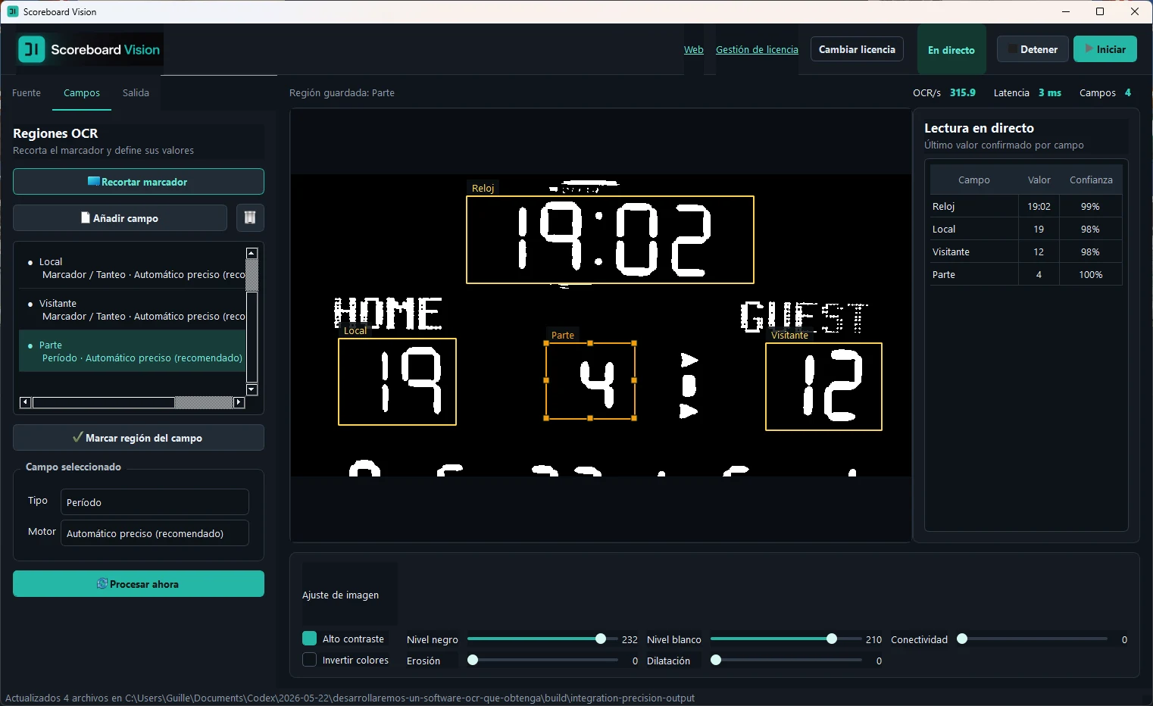Image resolution: width=1153 pixels, height=706 pixels.
Task: Open Gestión de licencia link
Action: coord(757,49)
